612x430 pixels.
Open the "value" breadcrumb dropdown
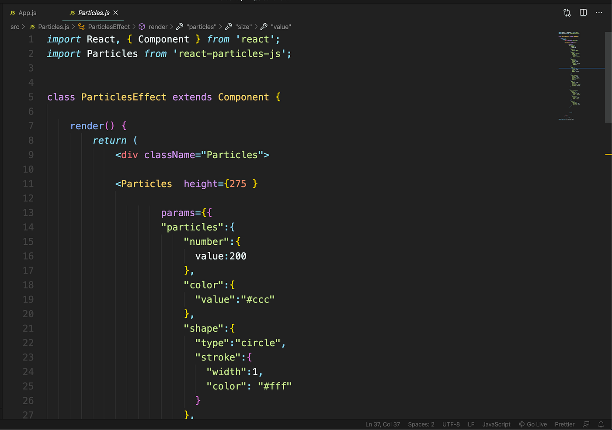point(280,27)
